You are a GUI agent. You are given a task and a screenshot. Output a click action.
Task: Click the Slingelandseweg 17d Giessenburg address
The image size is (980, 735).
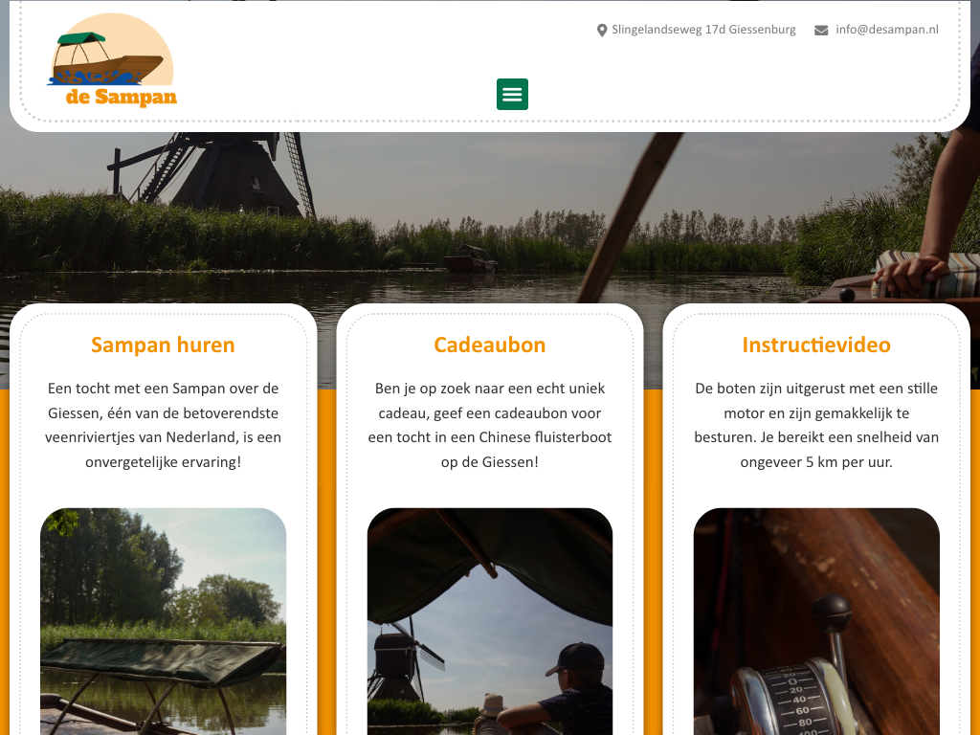pyautogui.click(x=703, y=30)
